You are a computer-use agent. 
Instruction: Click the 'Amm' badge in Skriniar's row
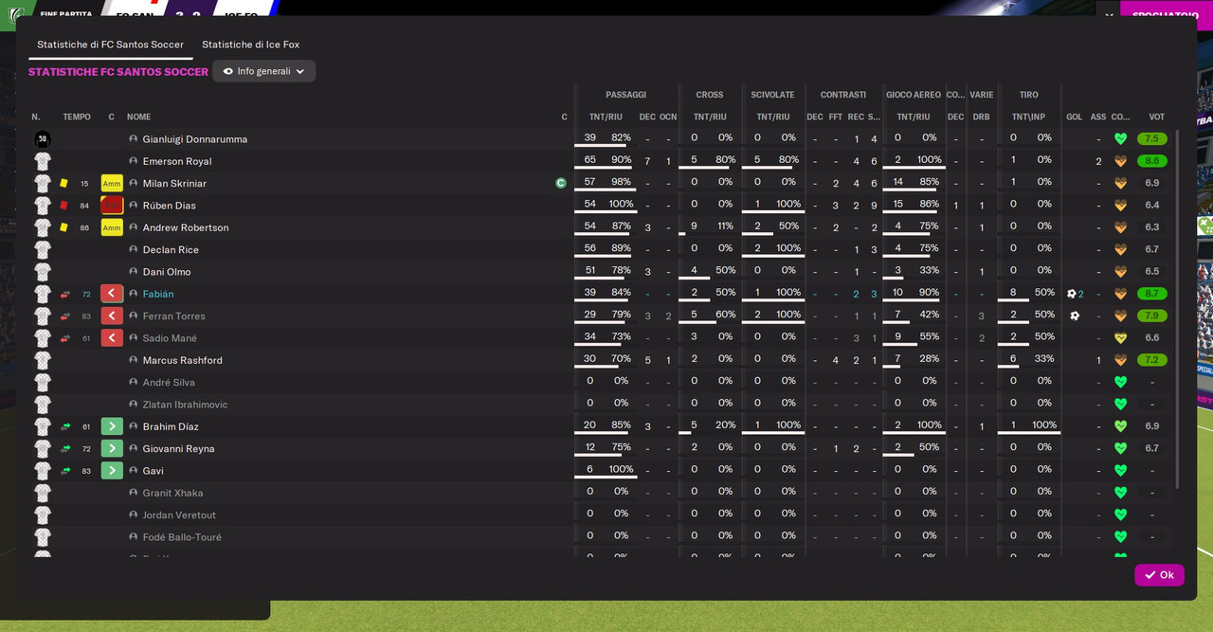point(112,183)
